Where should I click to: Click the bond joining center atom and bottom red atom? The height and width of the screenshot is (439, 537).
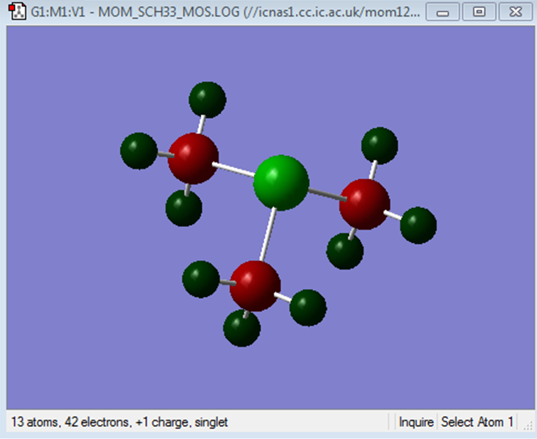(x=268, y=234)
